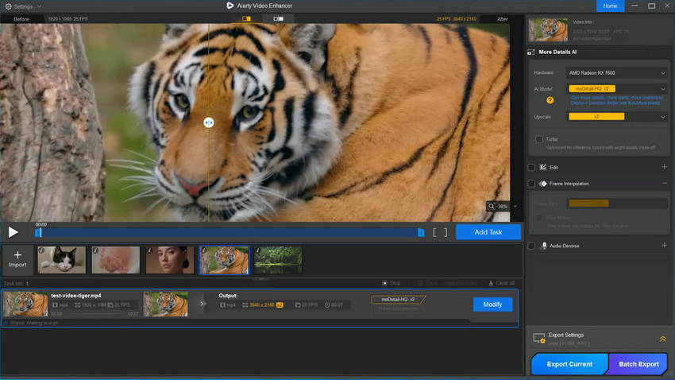Click the before/after split slider handle
675x380 pixels.
click(209, 122)
